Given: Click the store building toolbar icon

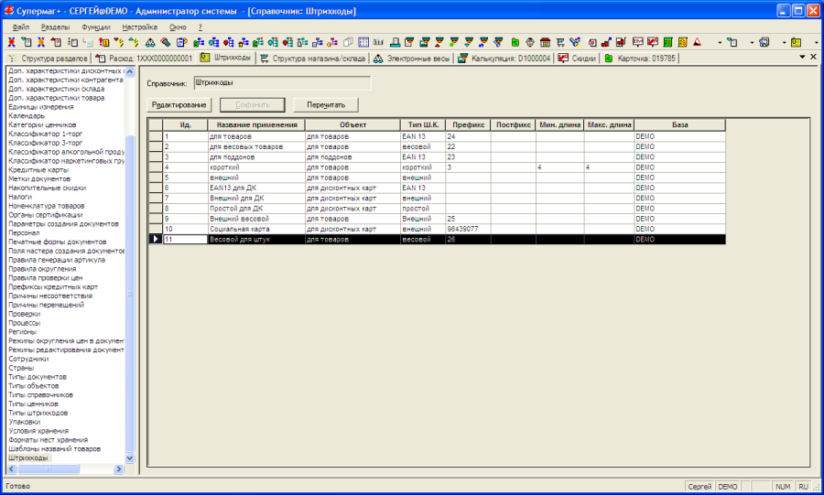Looking at the screenshot, I should coord(545,42).
